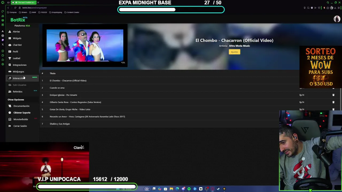Click the Opera GX logo icon
Viewport: 342px width, 192px height.
pos(3,2)
